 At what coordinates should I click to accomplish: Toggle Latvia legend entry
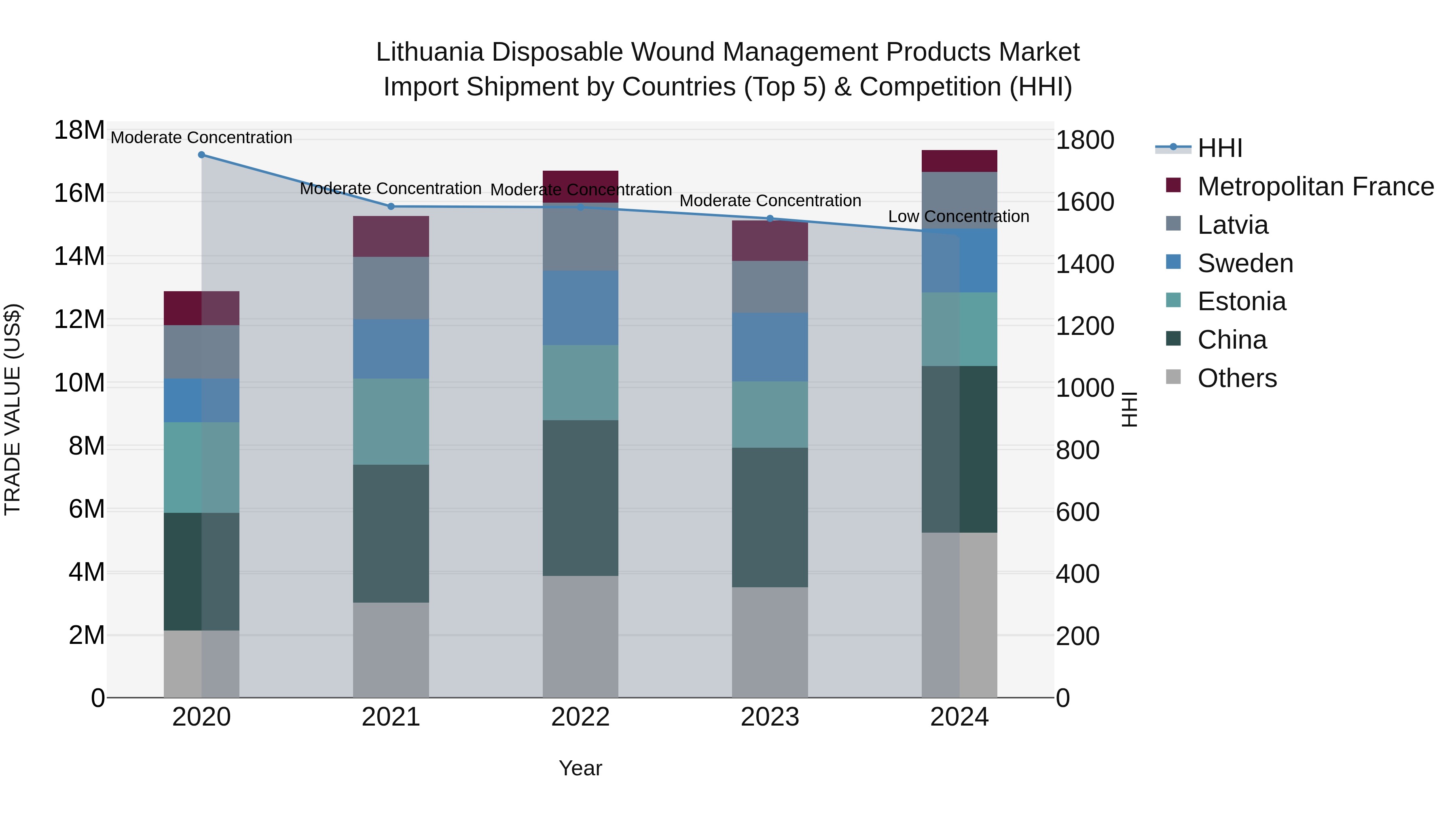(x=1217, y=225)
